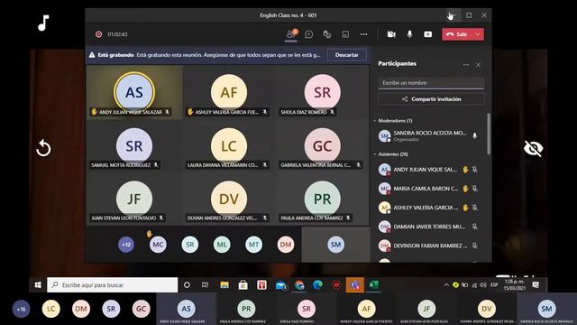Open more options in Participantes panel

(466, 65)
